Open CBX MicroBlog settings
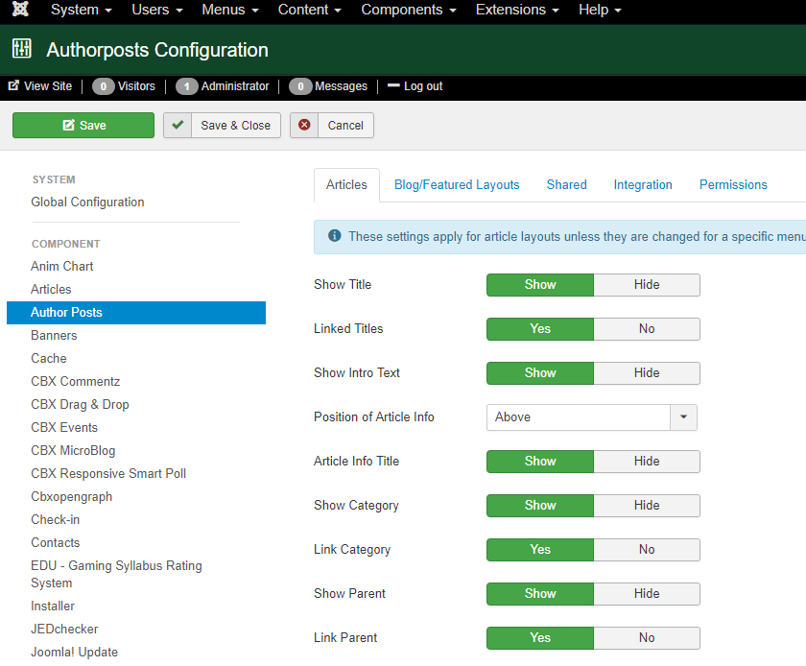The width and height of the screenshot is (806, 666). click(x=73, y=450)
